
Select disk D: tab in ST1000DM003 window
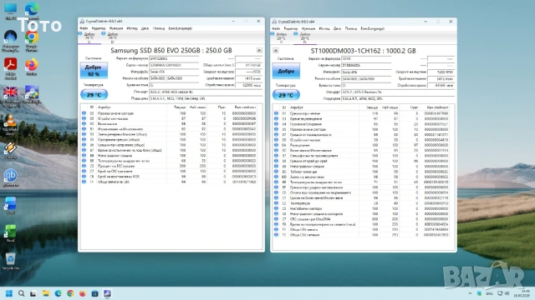click(x=304, y=37)
